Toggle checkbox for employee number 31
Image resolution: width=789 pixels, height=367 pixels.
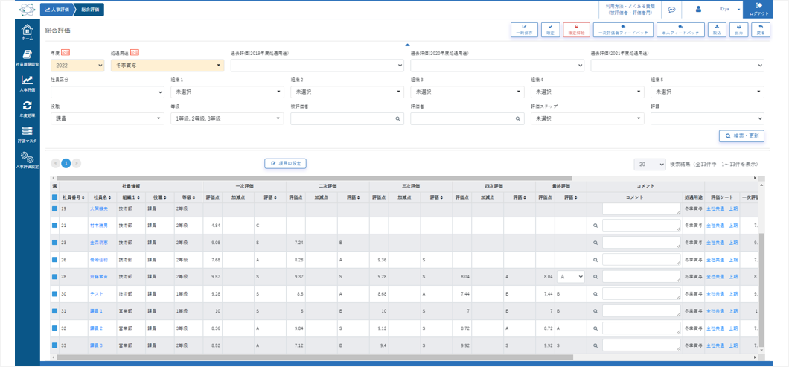point(54,310)
